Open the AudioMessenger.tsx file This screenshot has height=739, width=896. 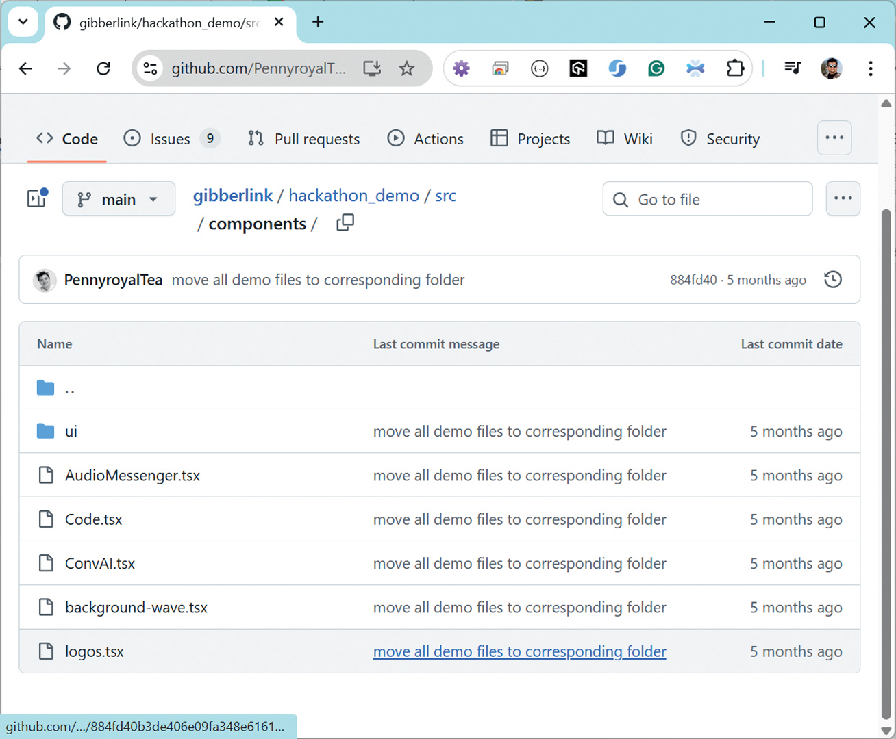pyautogui.click(x=132, y=476)
